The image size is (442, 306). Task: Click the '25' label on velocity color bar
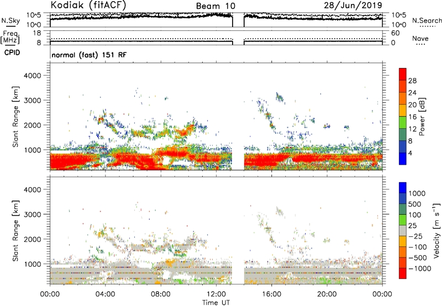(x=413, y=225)
